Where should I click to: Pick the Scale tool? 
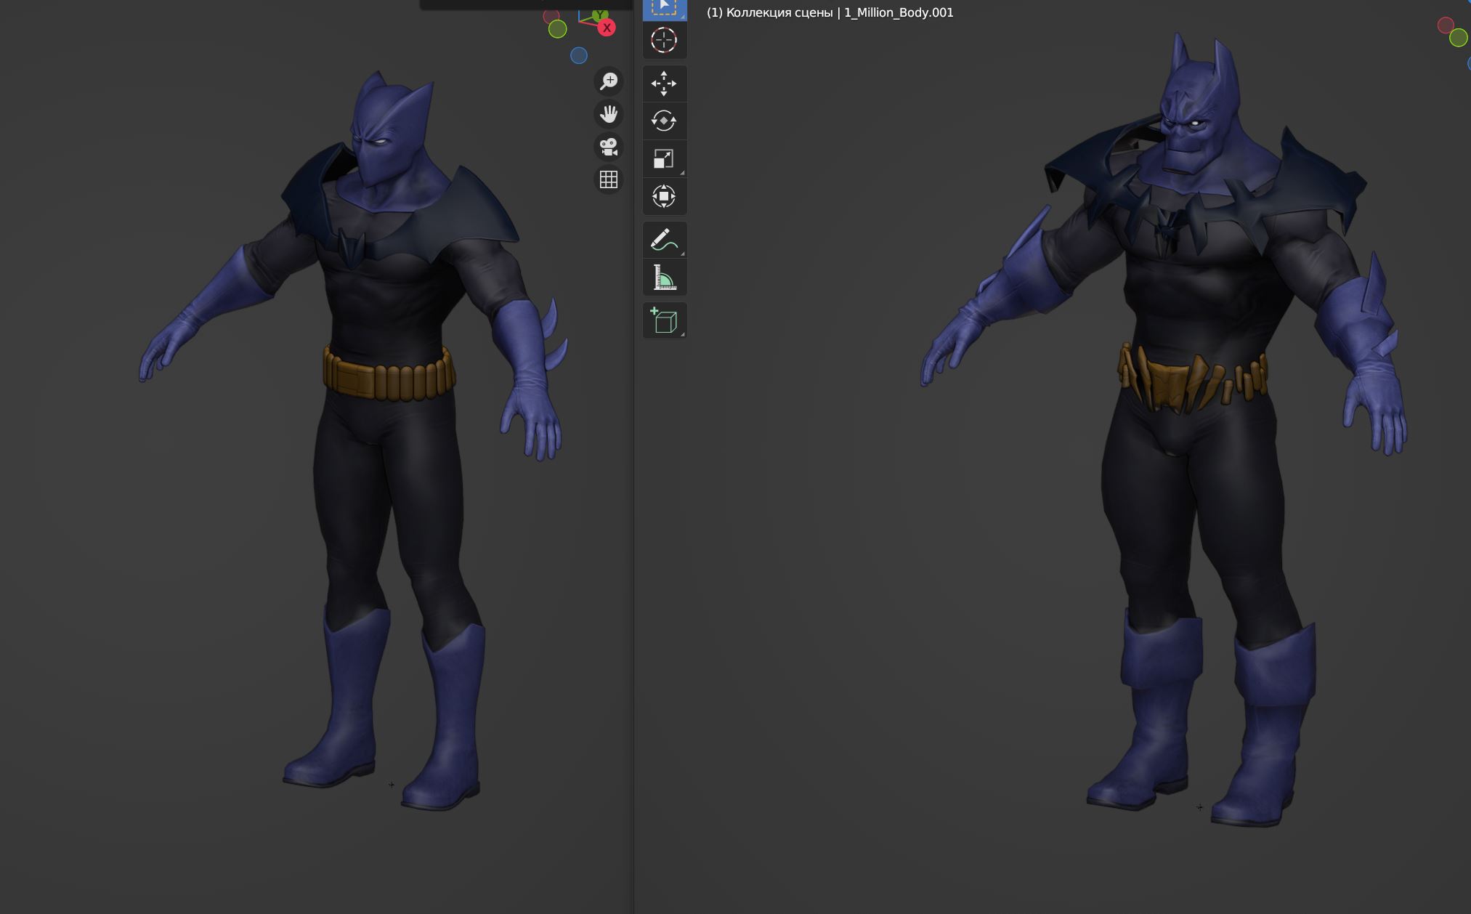coord(664,158)
